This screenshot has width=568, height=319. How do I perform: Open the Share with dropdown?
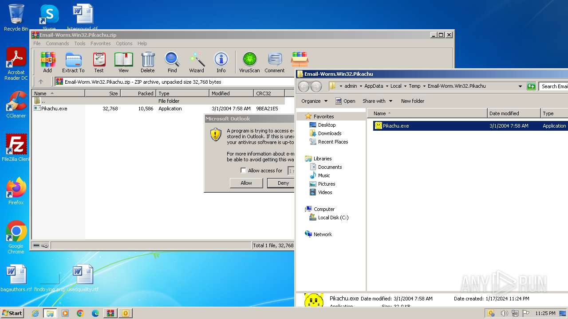[x=377, y=101]
